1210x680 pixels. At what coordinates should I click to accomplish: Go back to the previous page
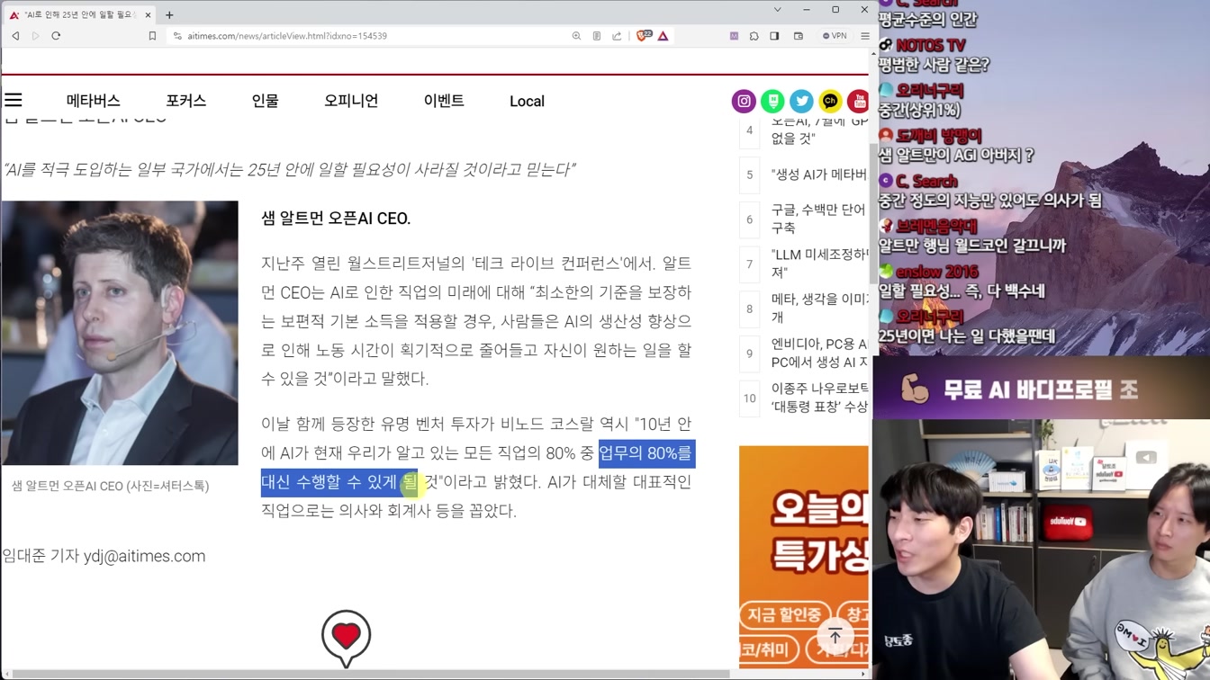pos(15,36)
